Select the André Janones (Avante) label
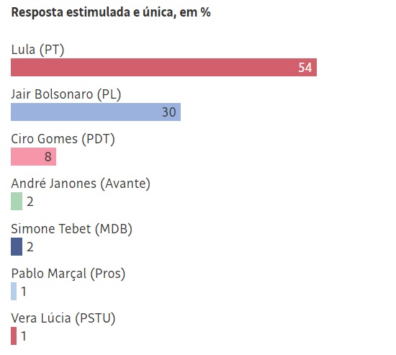The width and height of the screenshot is (396, 355). (x=81, y=184)
